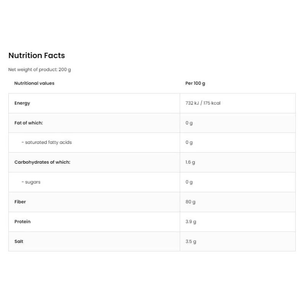Click the 0 g sugars value
The image size is (306, 306).
(189, 182)
